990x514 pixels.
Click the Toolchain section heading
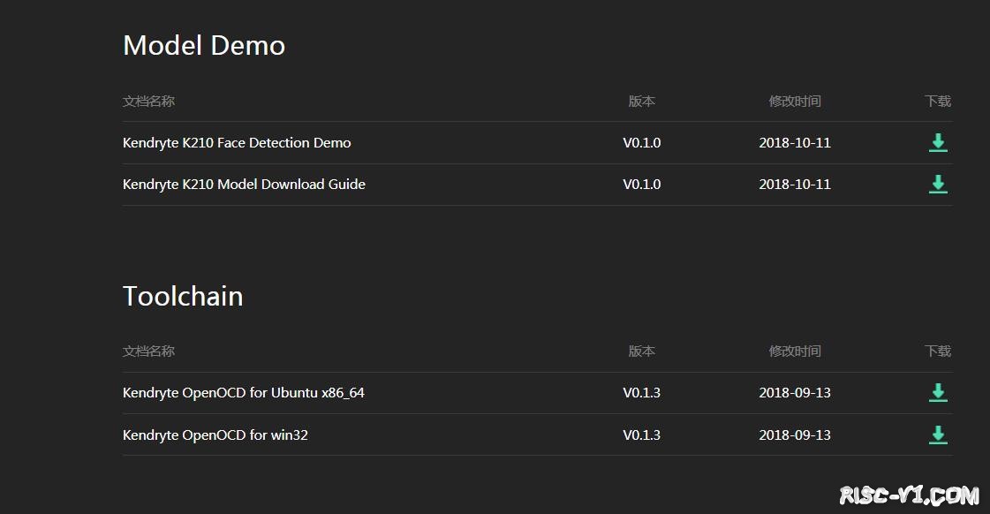click(183, 296)
